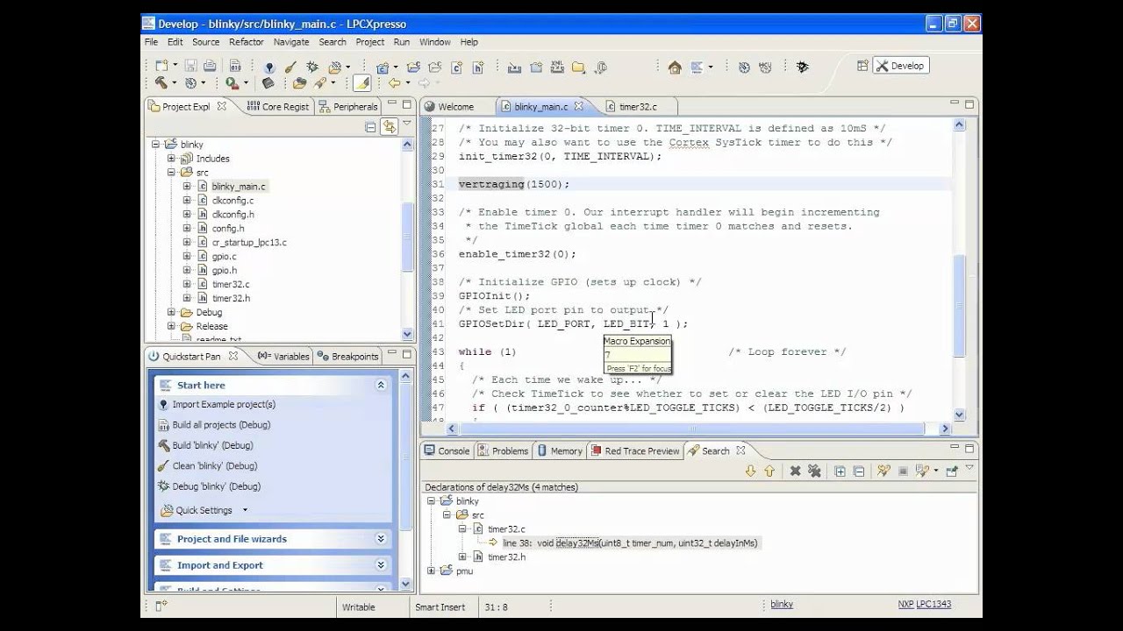Run the current search again icon

(883, 471)
